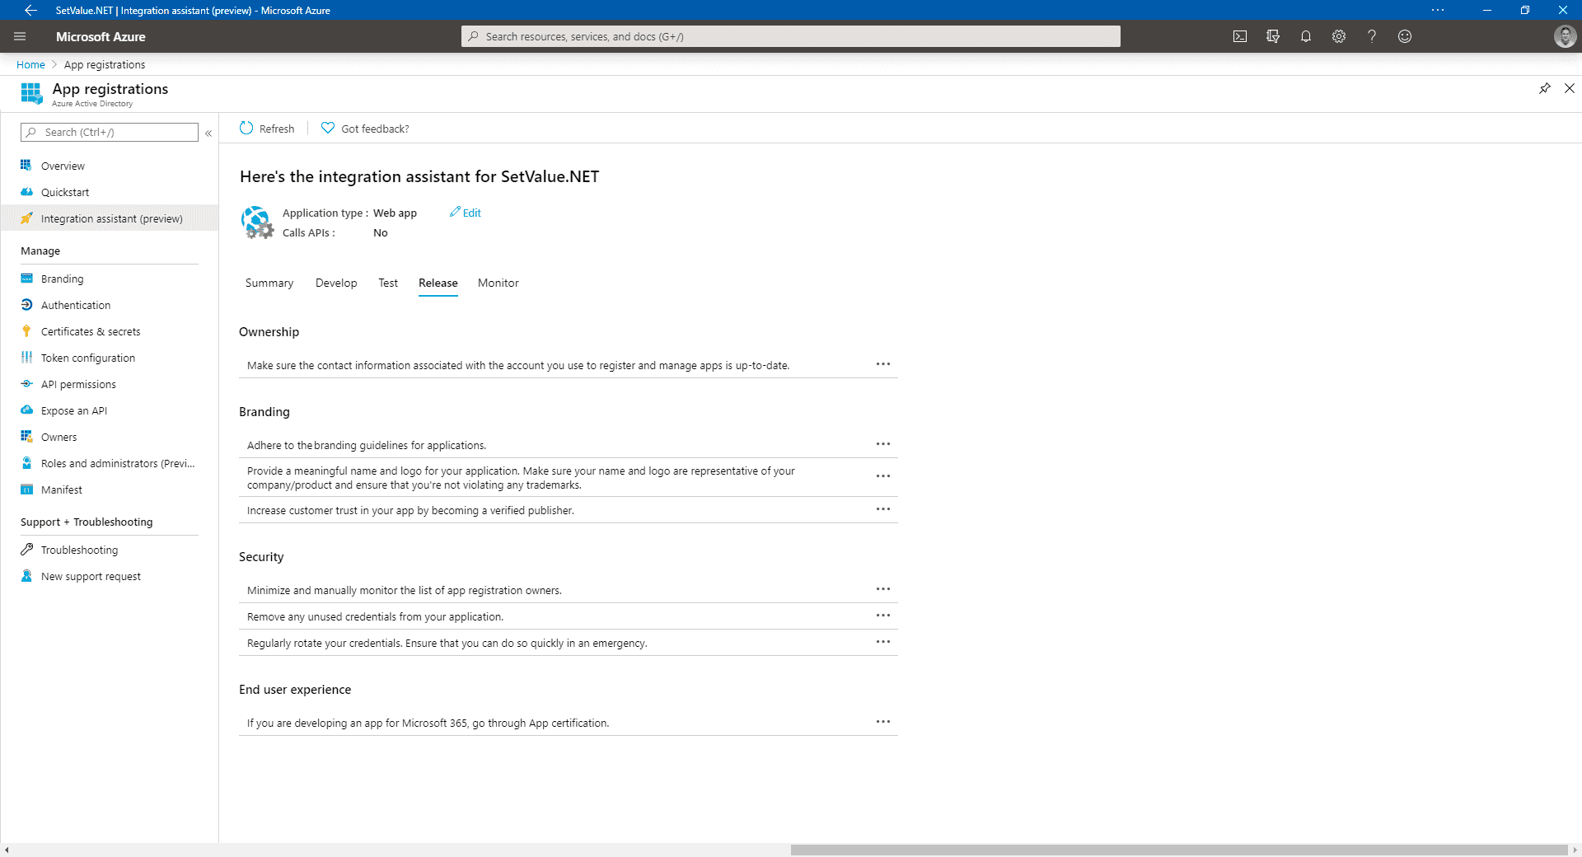Close the App registrations blade
The image size is (1582, 857).
1570,88
